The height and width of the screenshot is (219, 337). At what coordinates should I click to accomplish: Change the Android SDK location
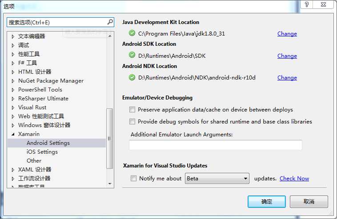287,56
